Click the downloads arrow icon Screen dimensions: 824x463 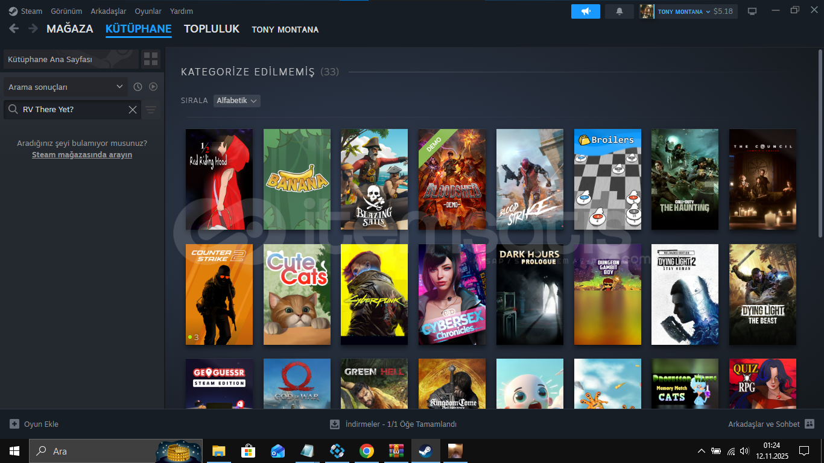(335, 424)
